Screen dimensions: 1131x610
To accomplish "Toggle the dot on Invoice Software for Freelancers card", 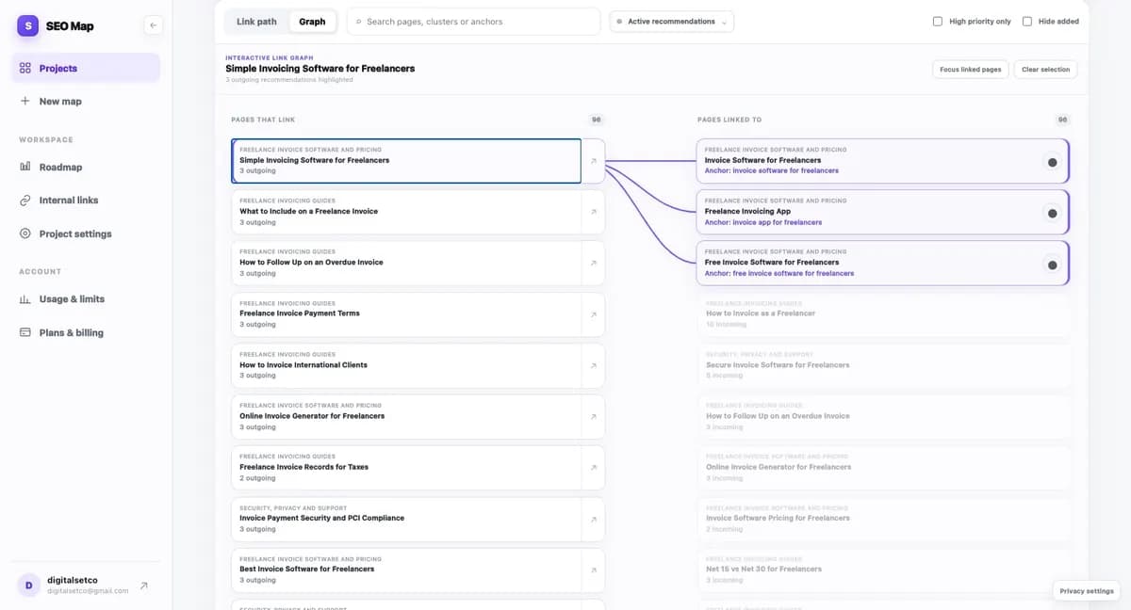I will point(1052,162).
